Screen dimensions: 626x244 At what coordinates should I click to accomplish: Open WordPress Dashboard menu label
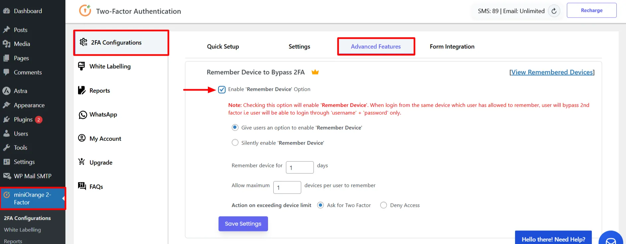click(28, 11)
